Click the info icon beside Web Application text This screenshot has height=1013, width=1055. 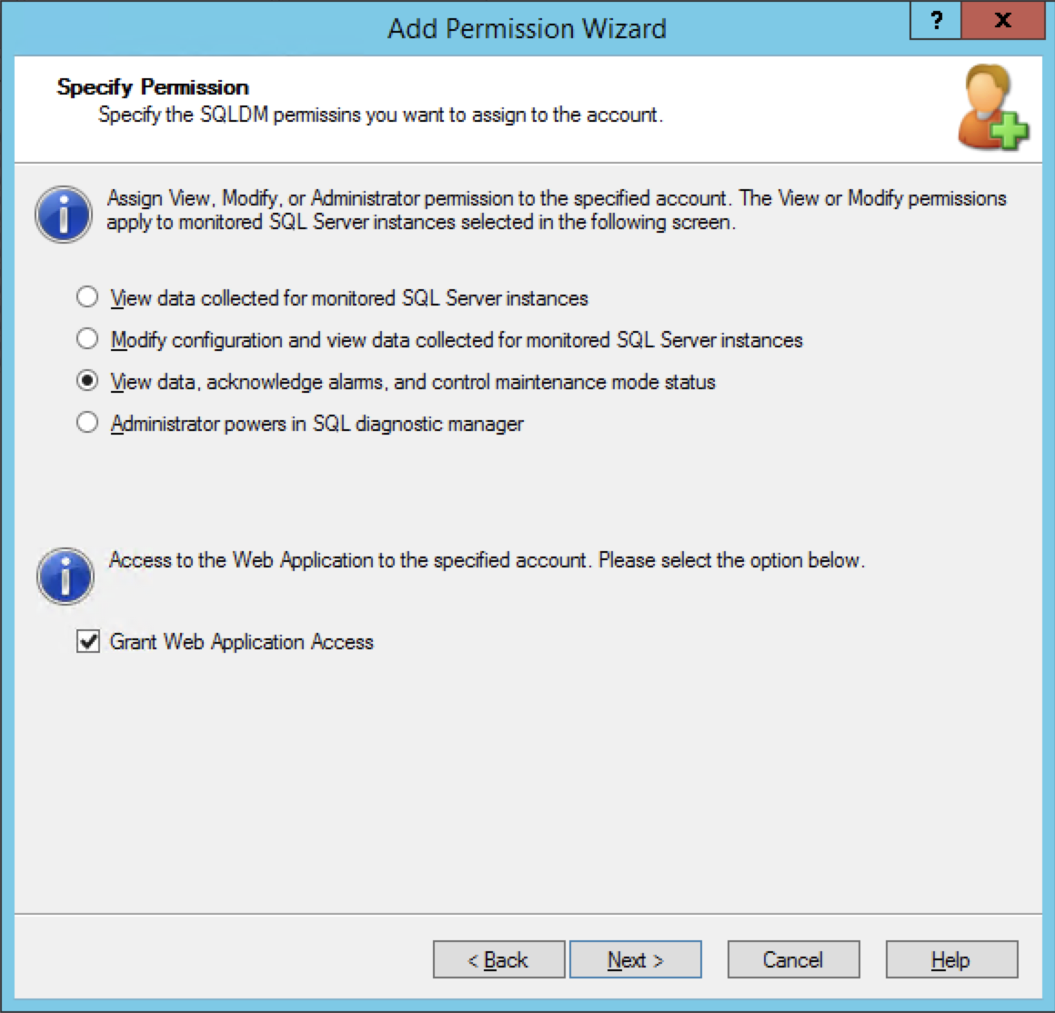pyautogui.click(x=65, y=577)
